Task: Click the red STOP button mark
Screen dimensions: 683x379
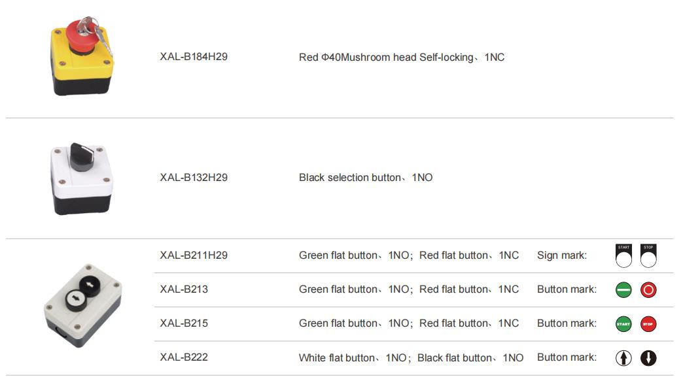Action: click(648, 323)
